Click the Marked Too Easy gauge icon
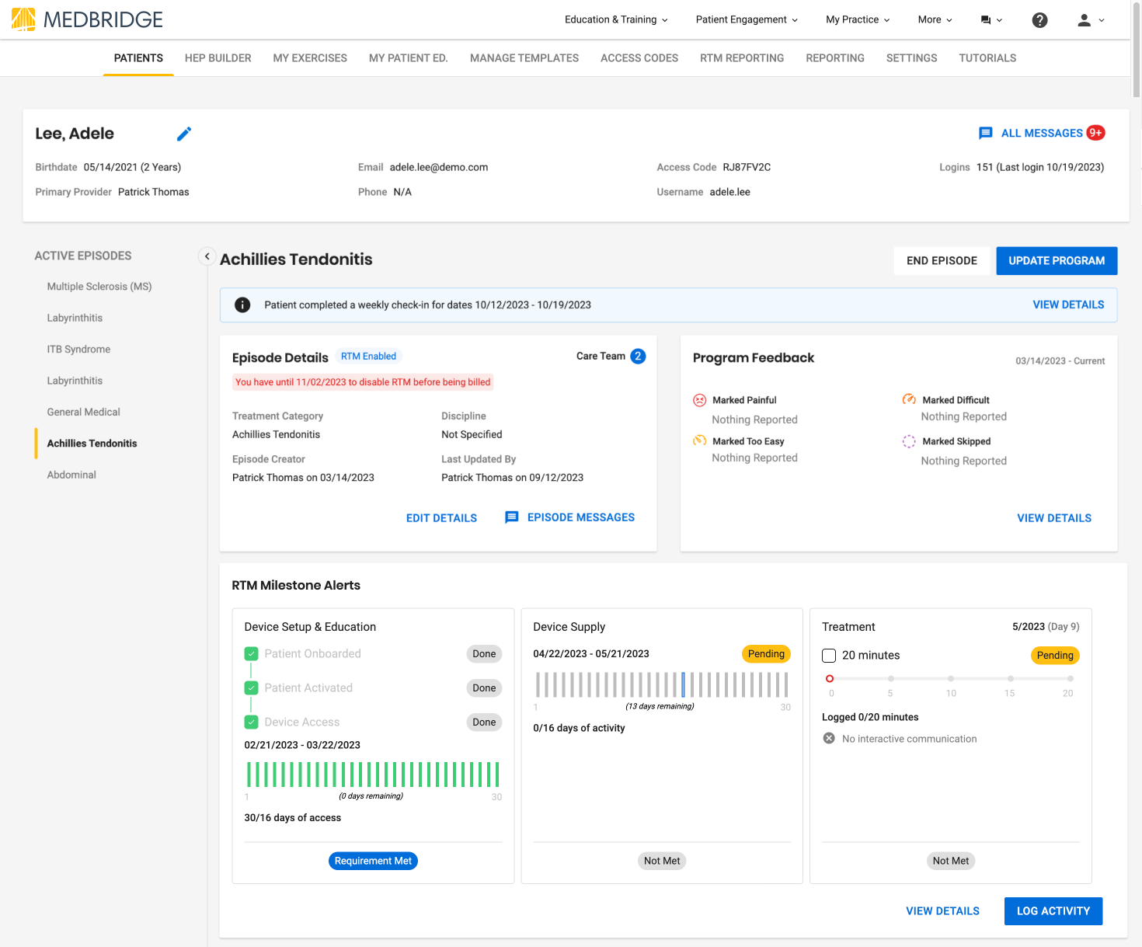This screenshot has width=1142, height=947. (x=699, y=440)
